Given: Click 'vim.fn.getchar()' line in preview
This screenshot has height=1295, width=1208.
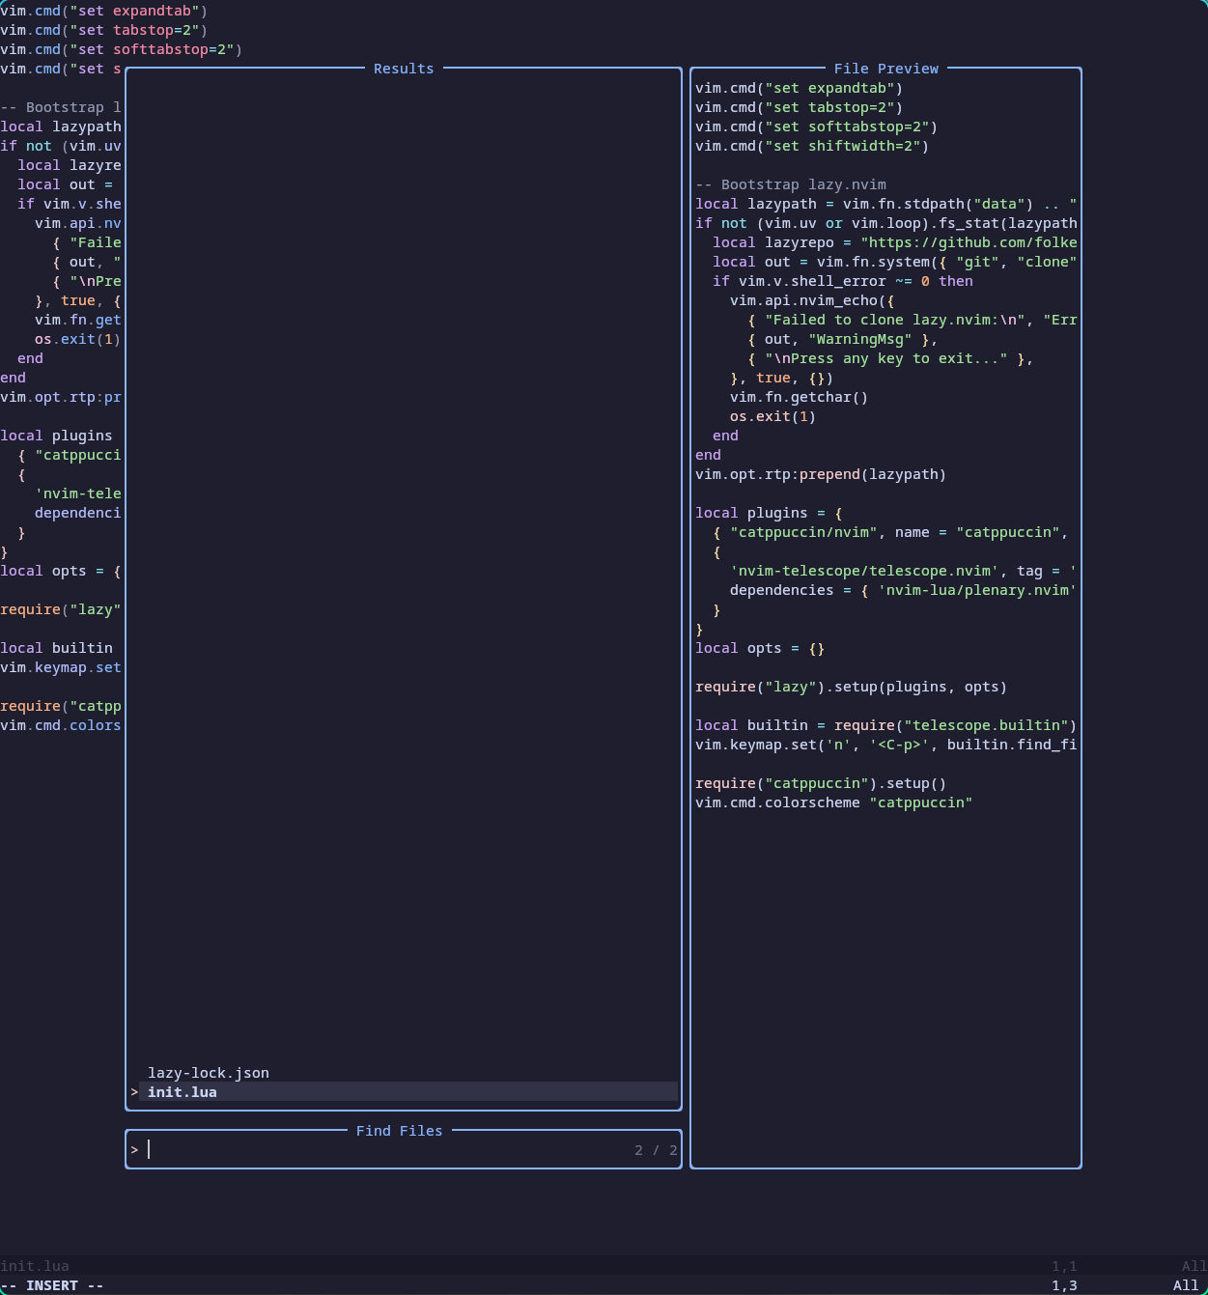Looking at the screenshot, I should click(800, 397).
